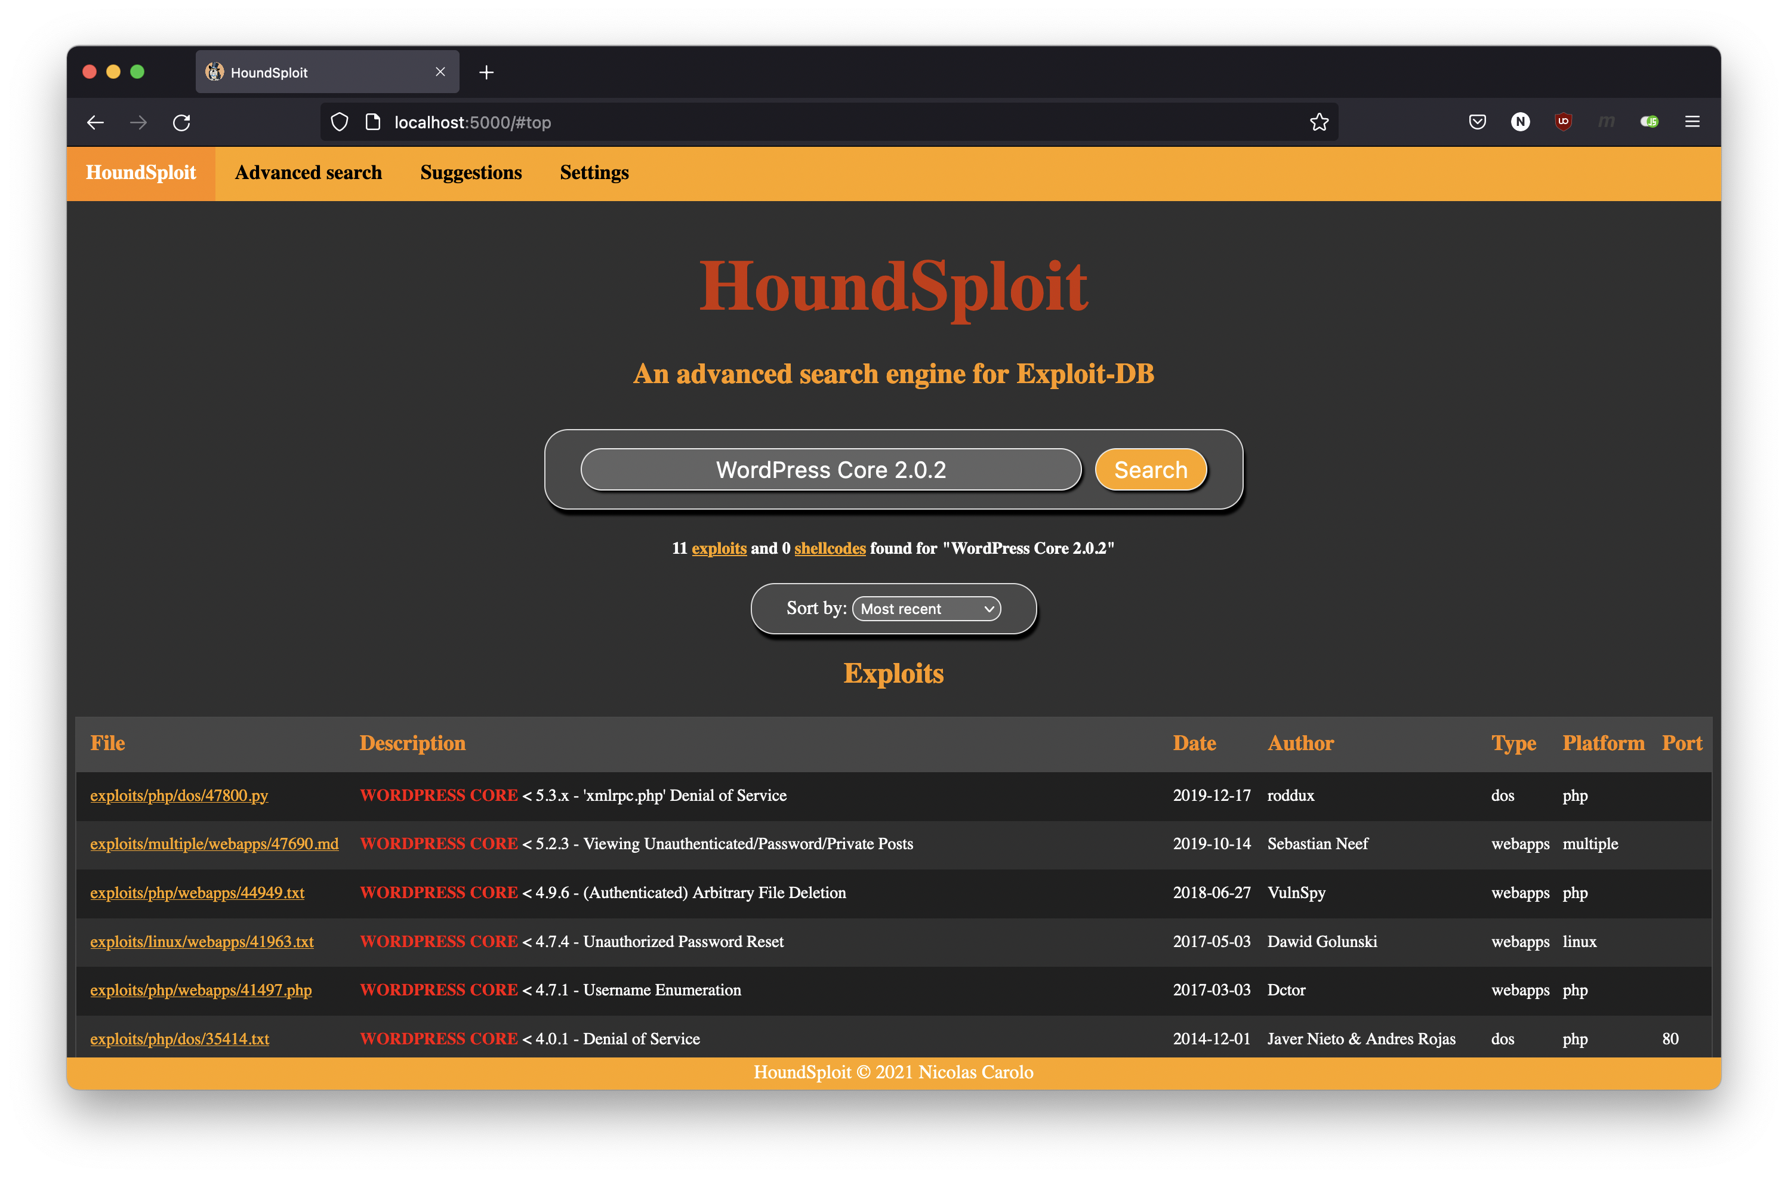
Task: Click the date 2017-05-03
Action: 1211,942
